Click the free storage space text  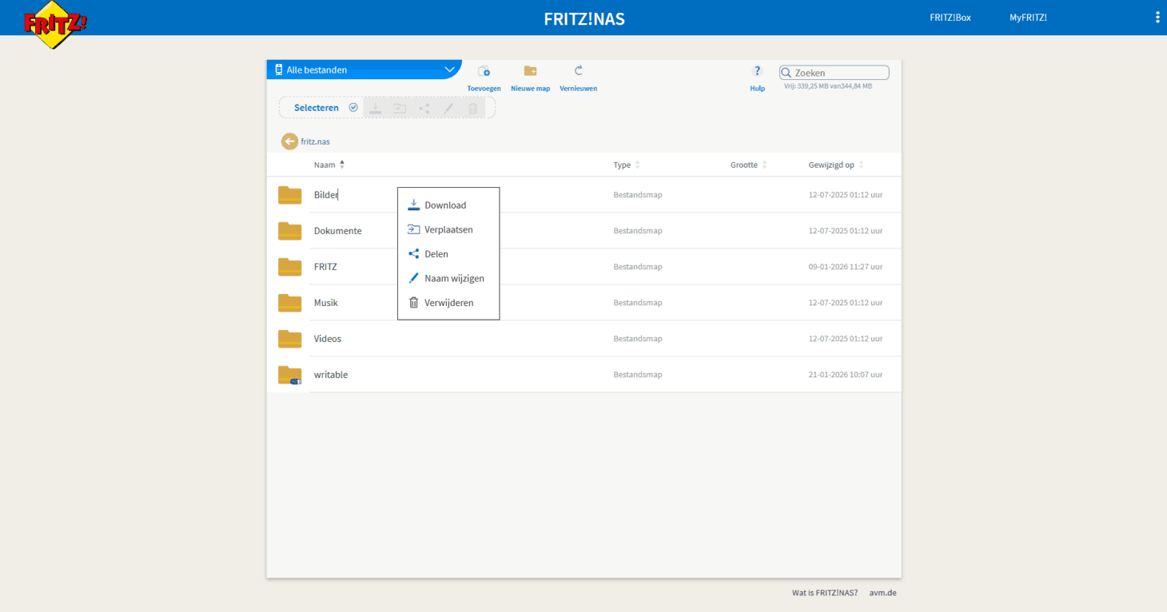828,86
